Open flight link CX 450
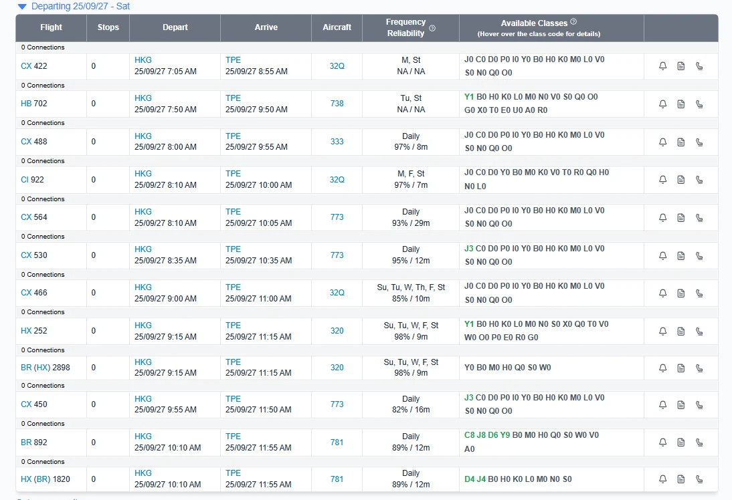Viewport: 732px width, 500px height. (33, 404)
